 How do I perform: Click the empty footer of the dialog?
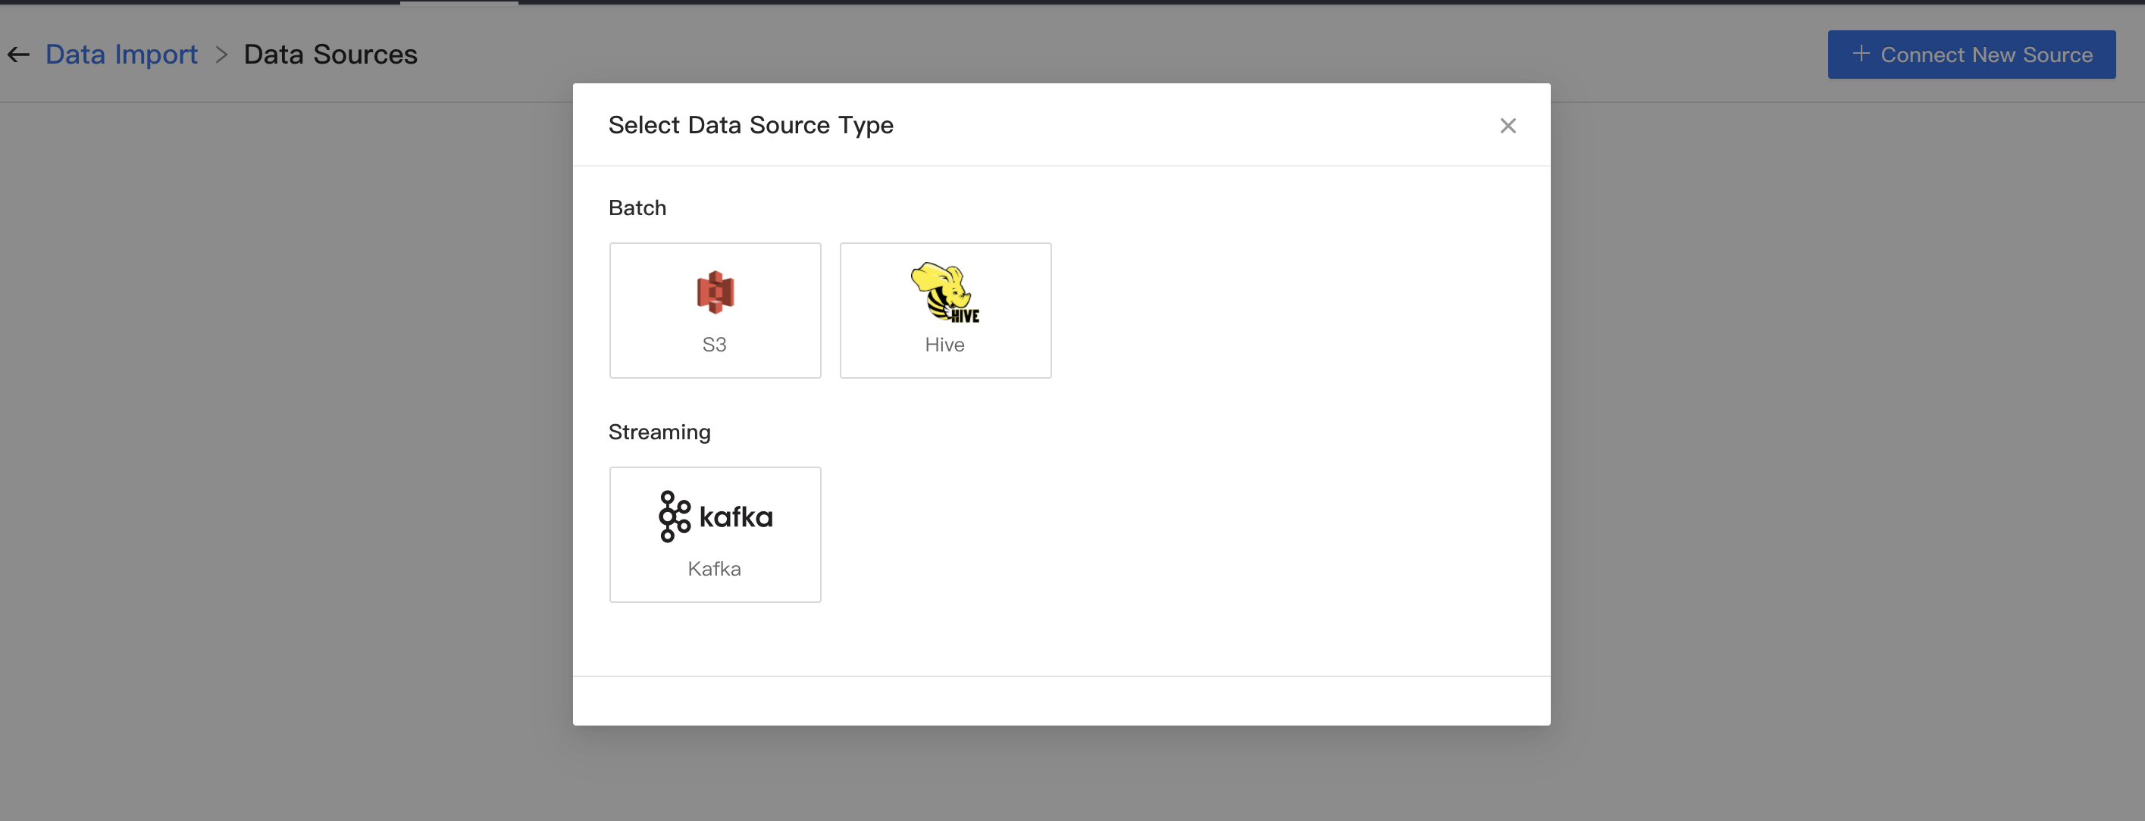(1061, 701)
